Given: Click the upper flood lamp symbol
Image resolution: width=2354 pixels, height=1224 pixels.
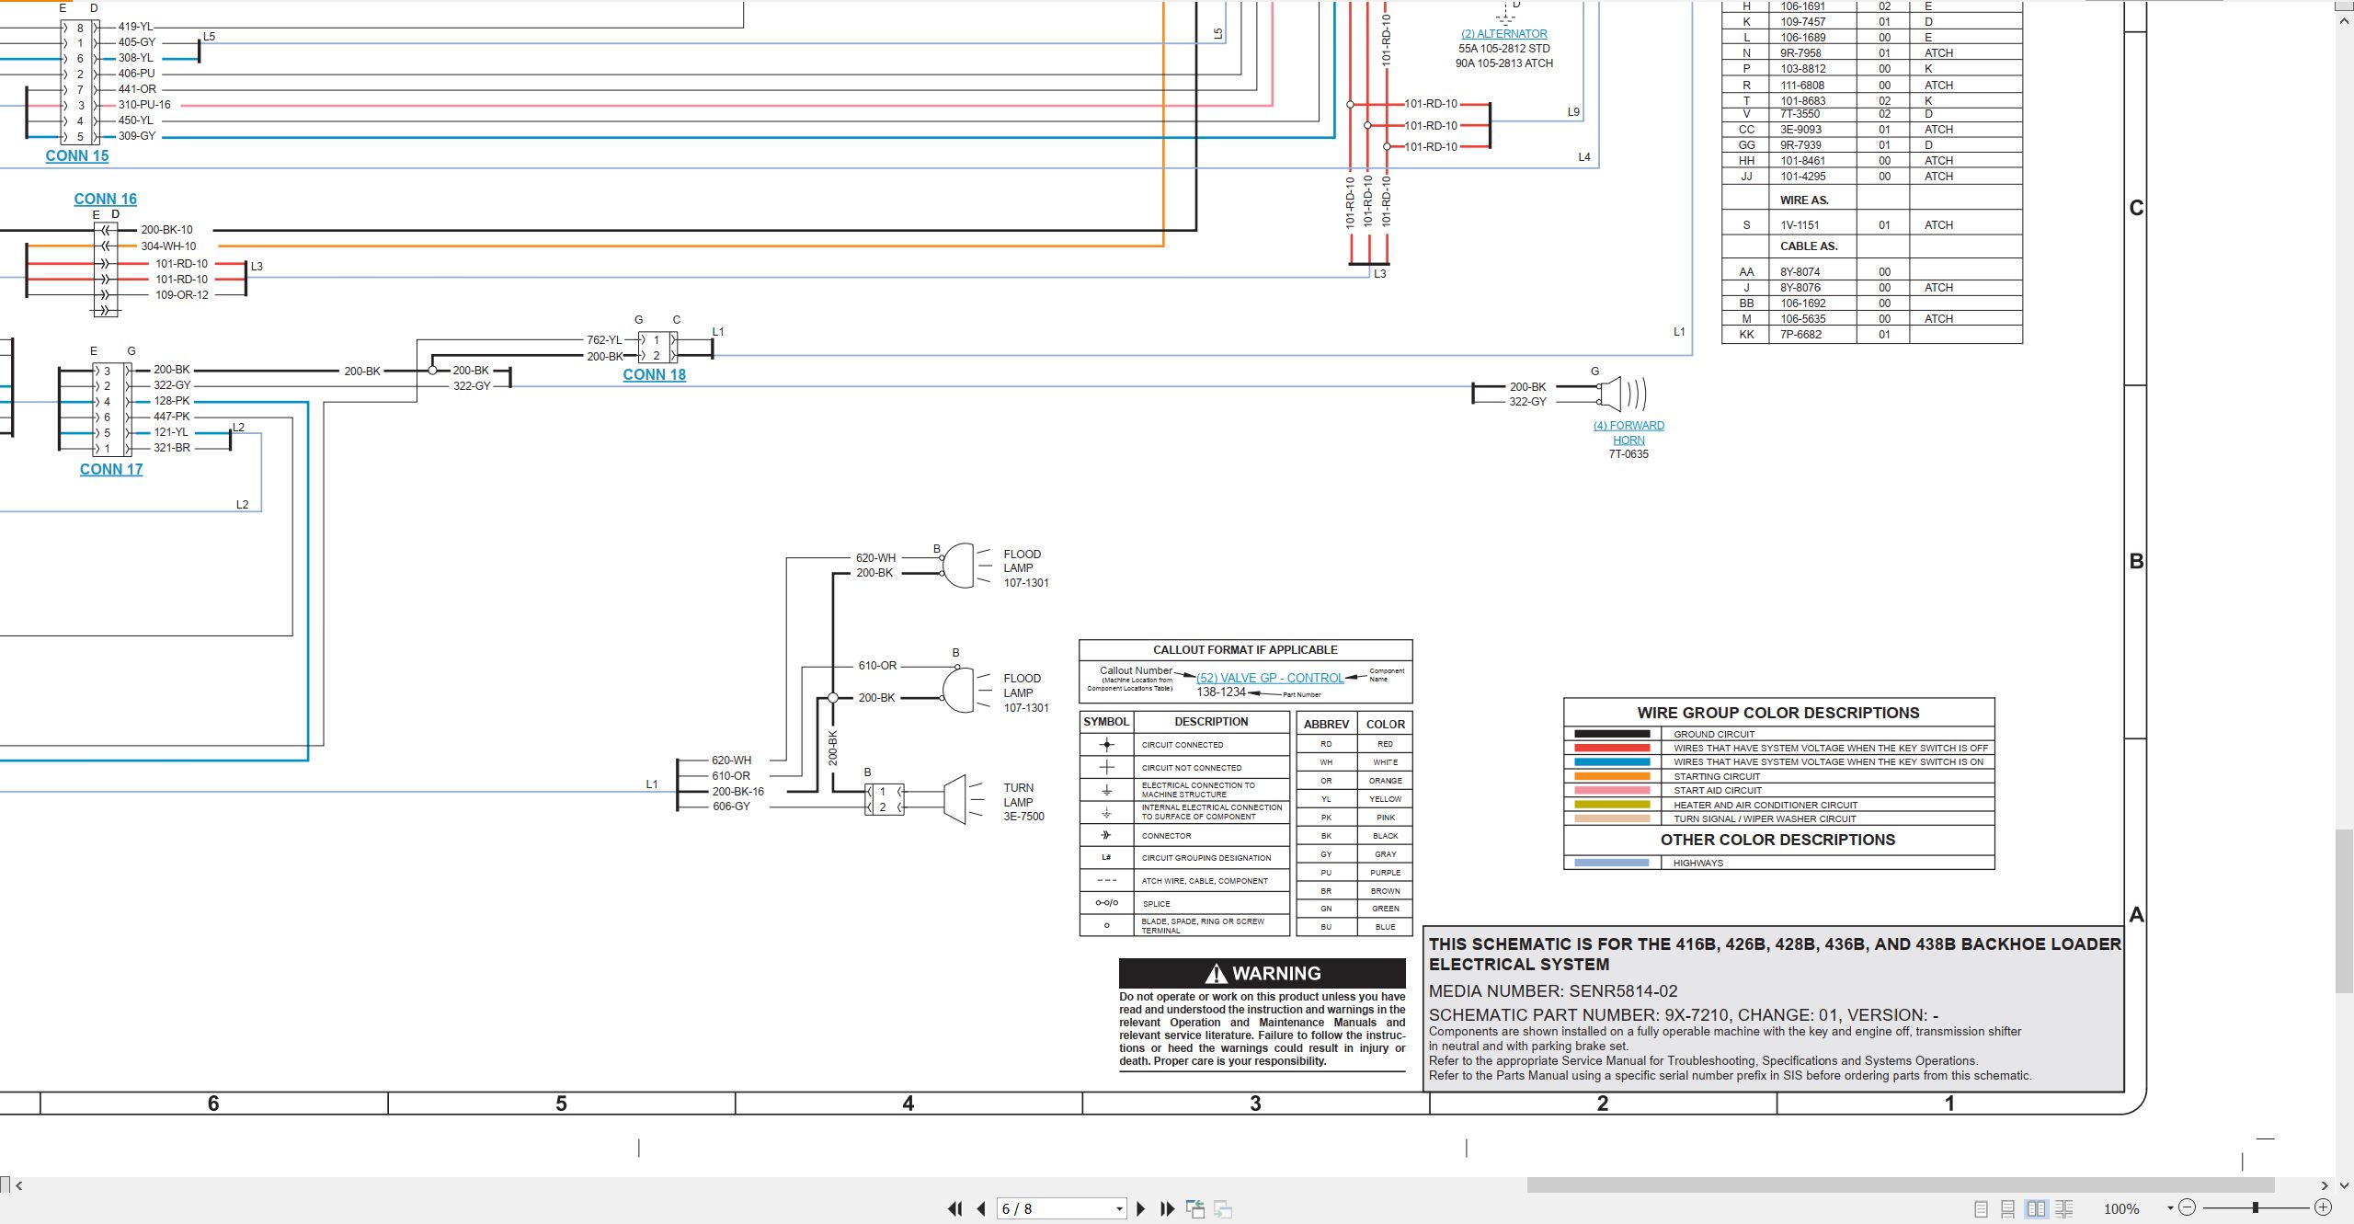Looking at the screenshot, I should pyautogui.click(x=964, y=565).
